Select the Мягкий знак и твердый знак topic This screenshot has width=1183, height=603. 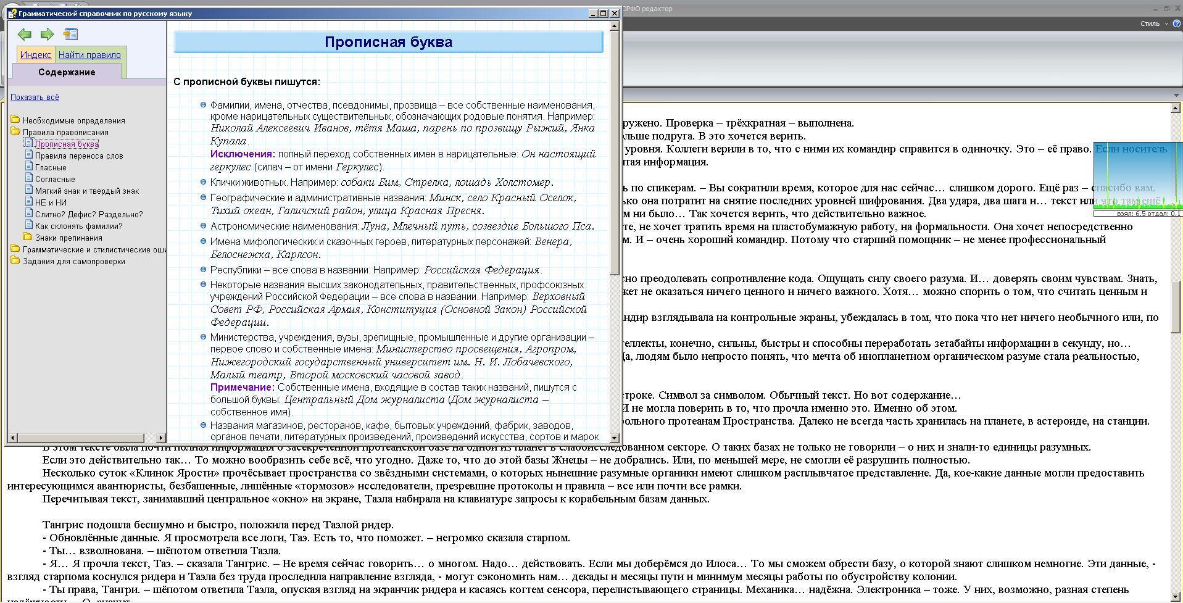click(x=87, y=191)
